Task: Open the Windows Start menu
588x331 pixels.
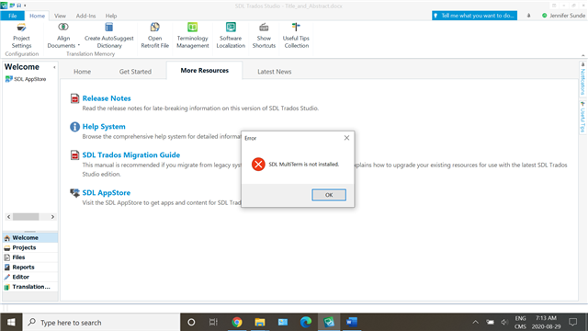Action: pyautogui.click(x=11, y=322)
